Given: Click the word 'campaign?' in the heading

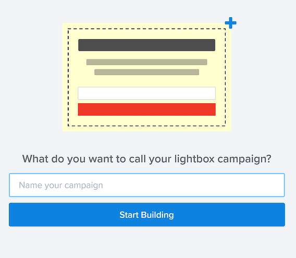Looking at the screenshot, I should tap(244, 159).
